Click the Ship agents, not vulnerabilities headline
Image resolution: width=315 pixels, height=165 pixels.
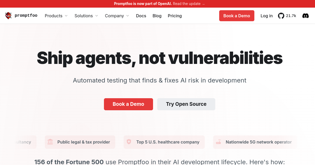tap(160, 58)
